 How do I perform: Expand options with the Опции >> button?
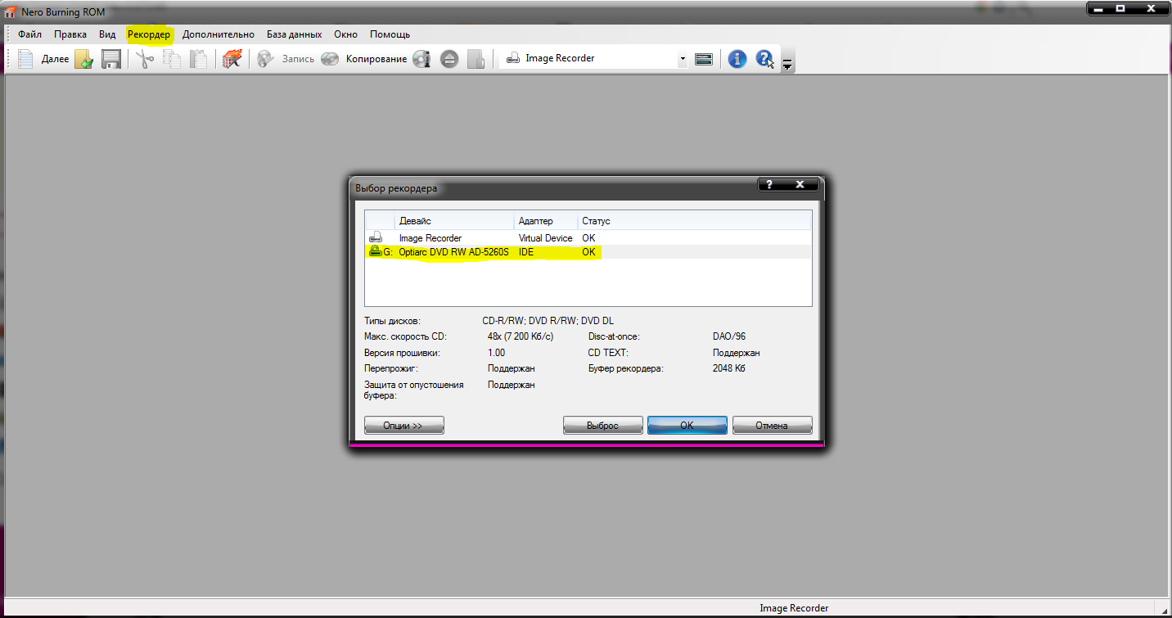pyautogui.click(x=404, y=426)
